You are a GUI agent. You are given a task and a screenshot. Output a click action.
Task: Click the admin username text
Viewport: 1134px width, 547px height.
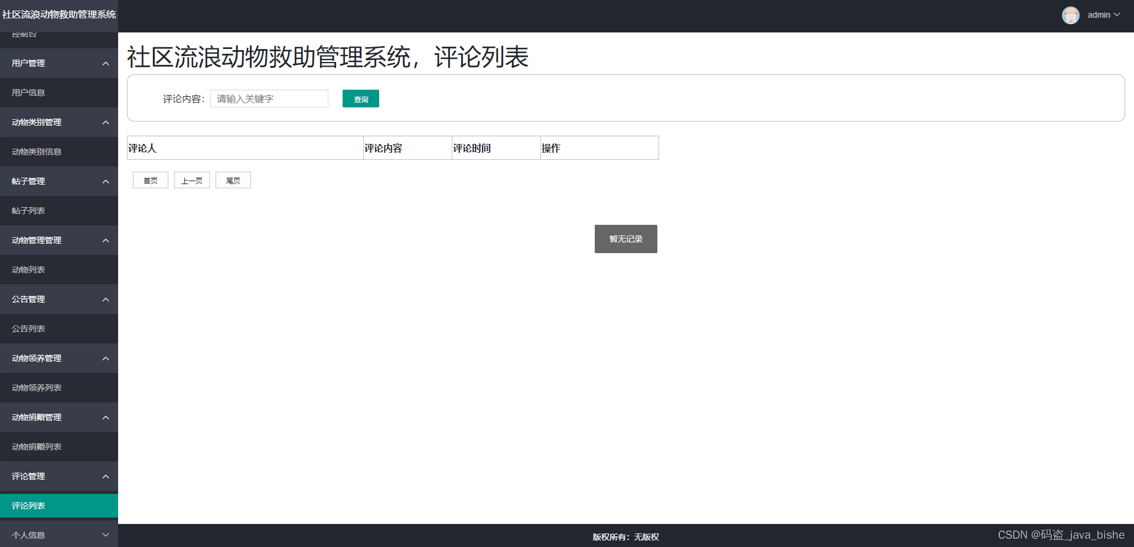click(x=1099, y=15)
